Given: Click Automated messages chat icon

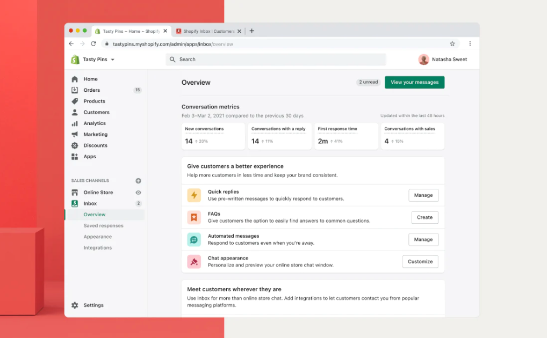Looking at the screenshot, I should click(x=194, y=240).
